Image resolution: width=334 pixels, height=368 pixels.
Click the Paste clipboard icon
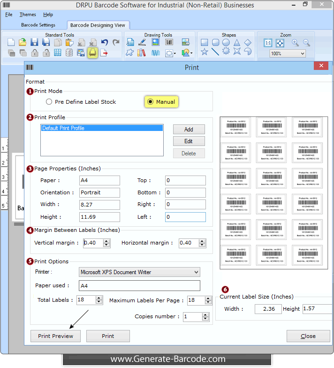point(69,42)
